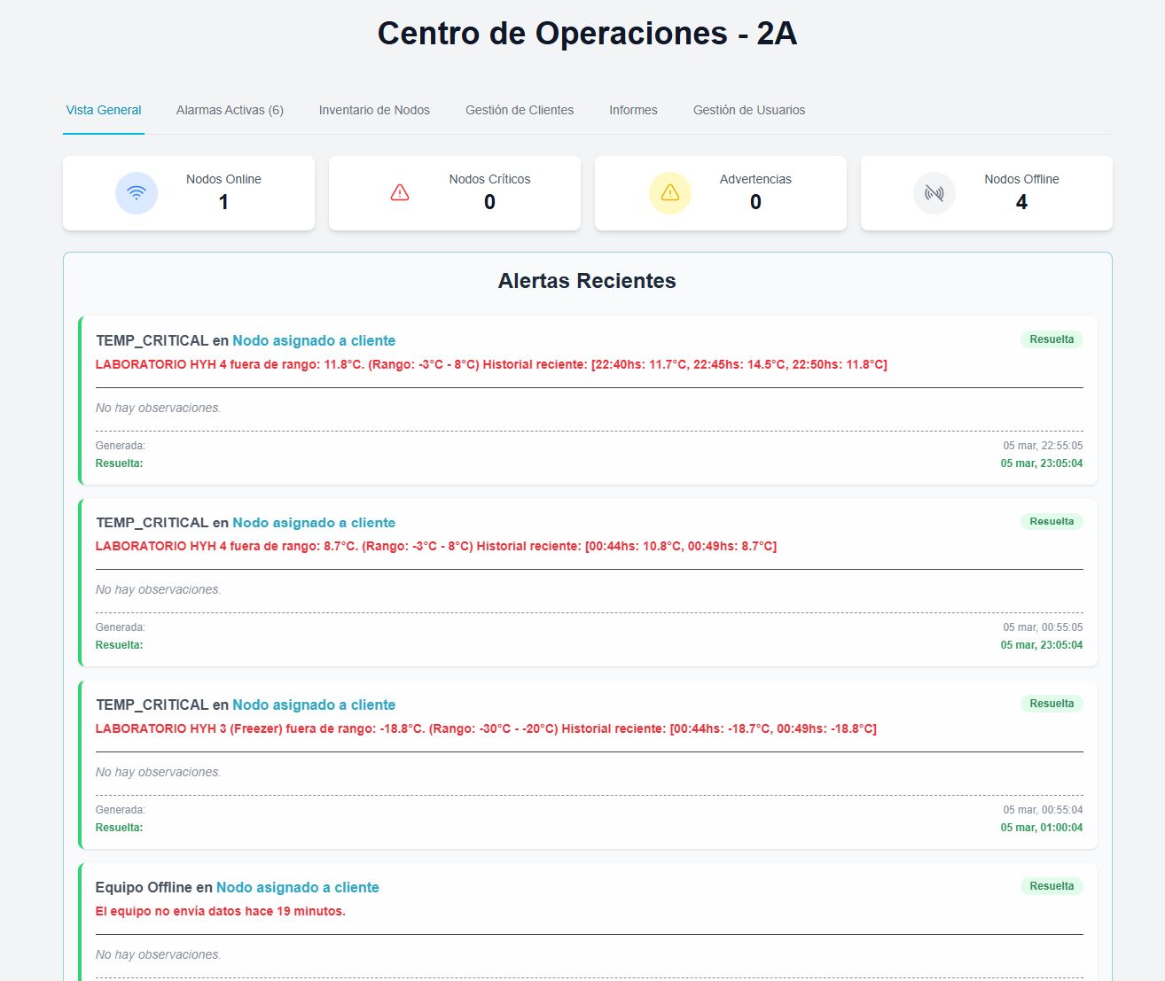Click 'No hay observaciones.' in the 11.8°C alert
The image size is (1165, 981).
pos(159,408)
